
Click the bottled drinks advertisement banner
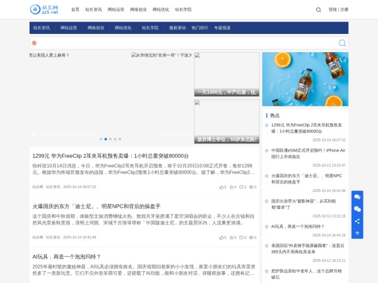click(305, 79)
